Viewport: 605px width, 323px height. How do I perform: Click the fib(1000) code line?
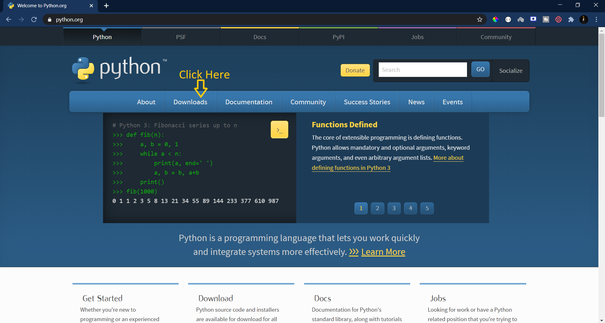tap(135, 192)
